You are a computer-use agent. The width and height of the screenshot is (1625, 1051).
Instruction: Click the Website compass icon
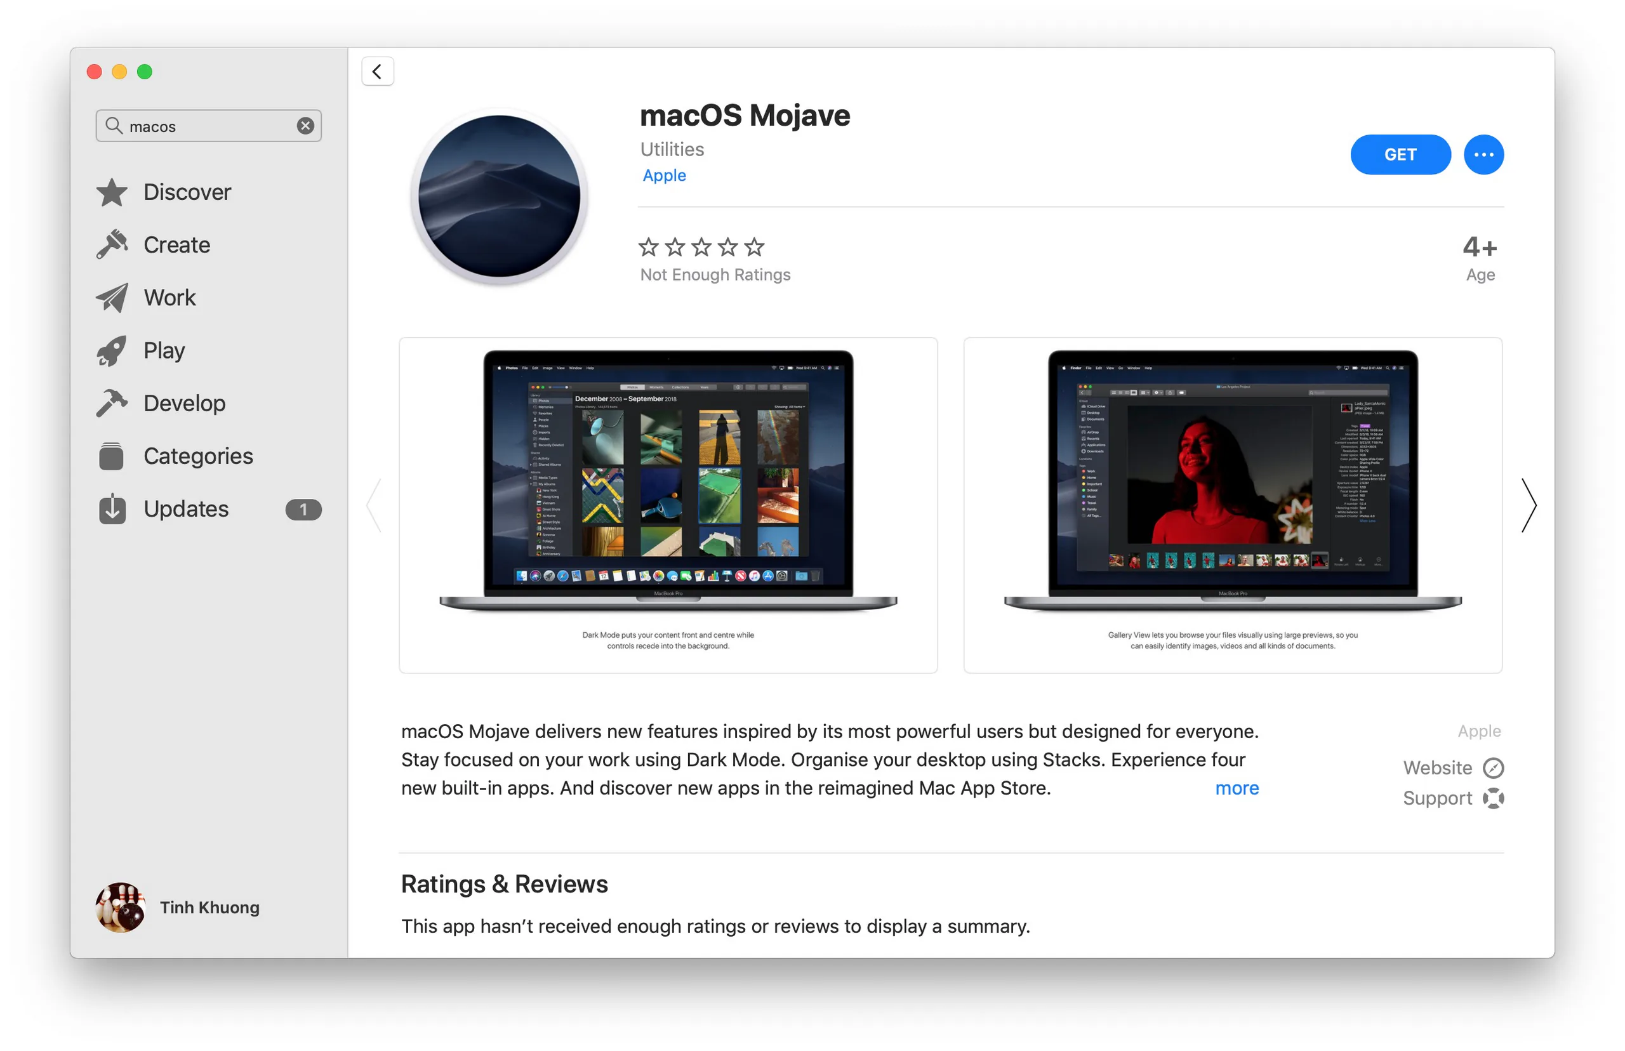pos(1492,768)
